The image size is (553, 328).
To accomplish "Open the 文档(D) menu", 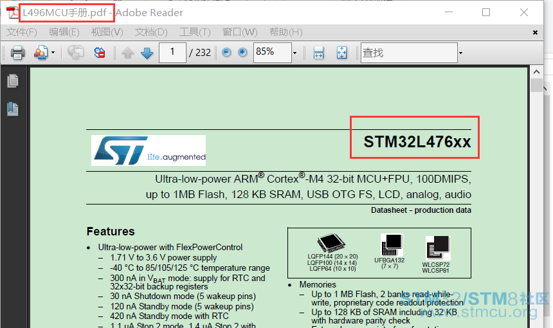I will point(151,32).
